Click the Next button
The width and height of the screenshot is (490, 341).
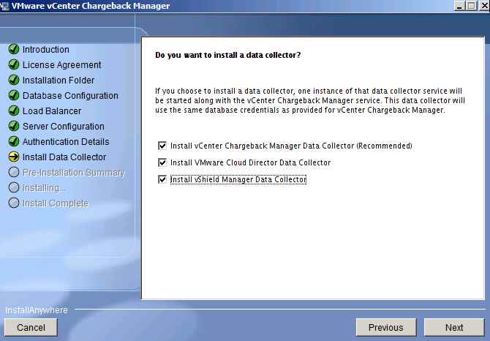point(454,327)
